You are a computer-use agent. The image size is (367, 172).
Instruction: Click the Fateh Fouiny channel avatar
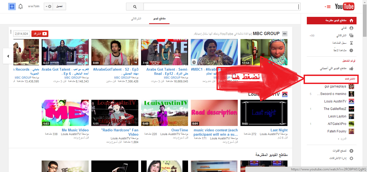[x=351, y=131]
